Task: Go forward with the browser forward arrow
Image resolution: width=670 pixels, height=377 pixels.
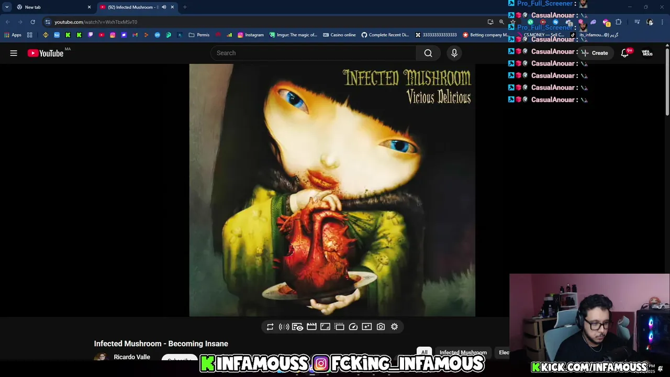Action: pyautogui.click(x=20, y=22)
